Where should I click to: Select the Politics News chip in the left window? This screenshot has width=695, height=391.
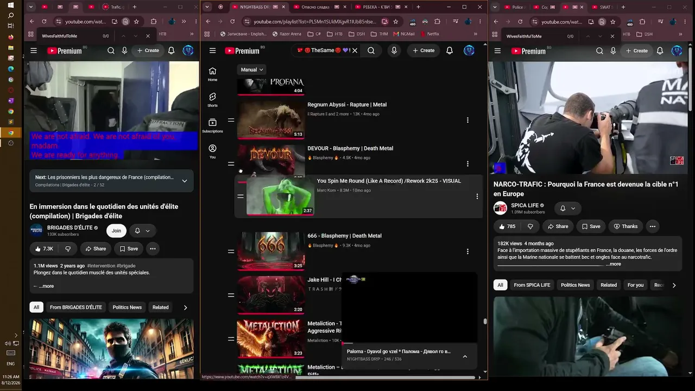(127, 307)
